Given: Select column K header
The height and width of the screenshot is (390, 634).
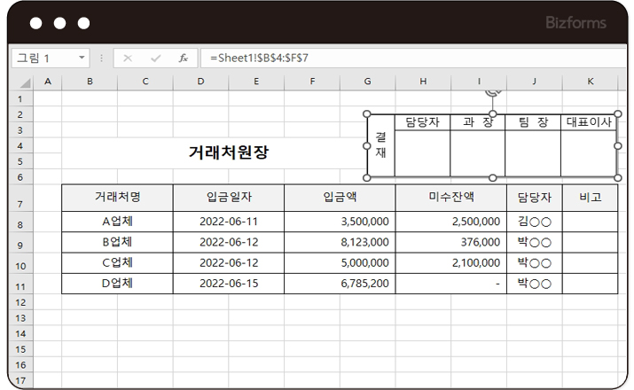Looking at the screenshot, I should (591, 82).
